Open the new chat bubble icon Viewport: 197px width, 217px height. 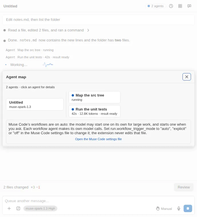click(x=189, y=6)
